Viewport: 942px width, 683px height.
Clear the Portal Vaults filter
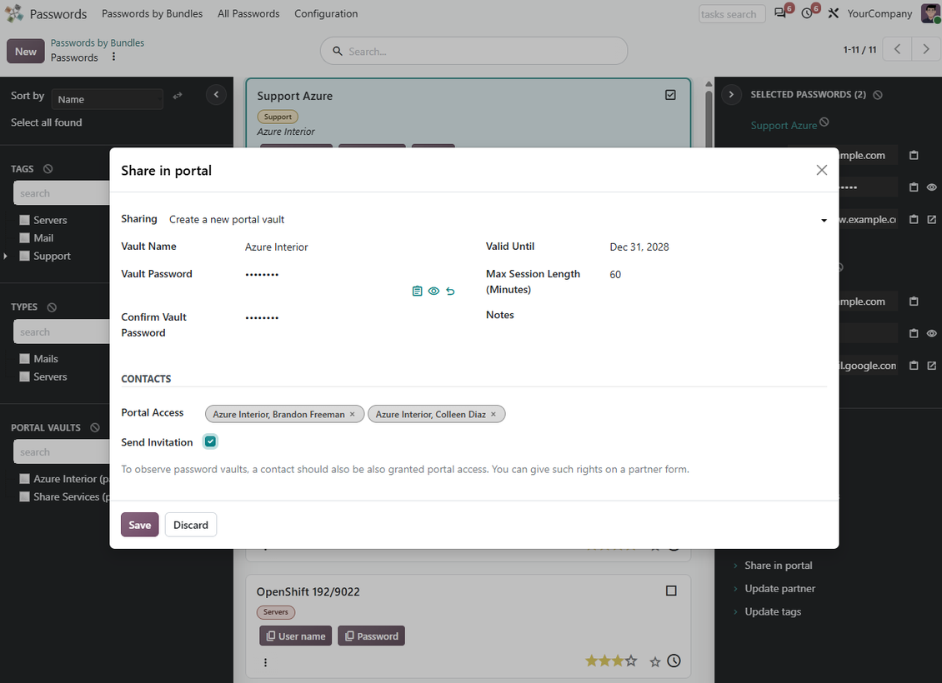point(95,427)
